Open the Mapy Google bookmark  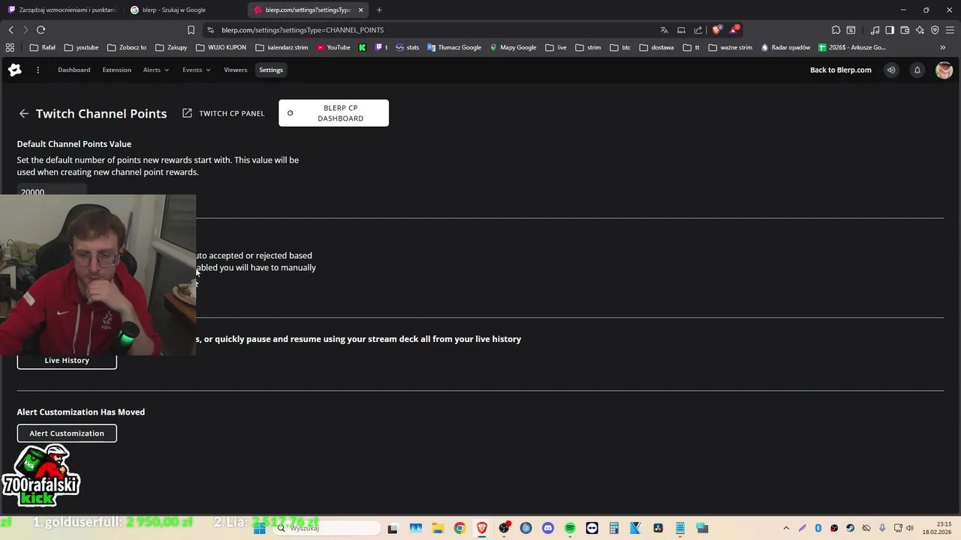pos(513,47)
